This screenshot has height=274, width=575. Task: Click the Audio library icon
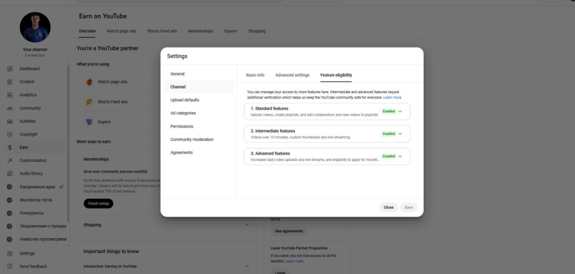click(10, 173)
